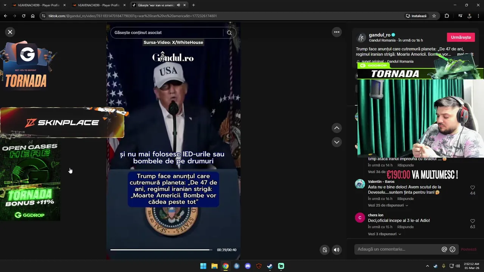
Task: Open Steam from the taskbar
Action: click(270, 266)
